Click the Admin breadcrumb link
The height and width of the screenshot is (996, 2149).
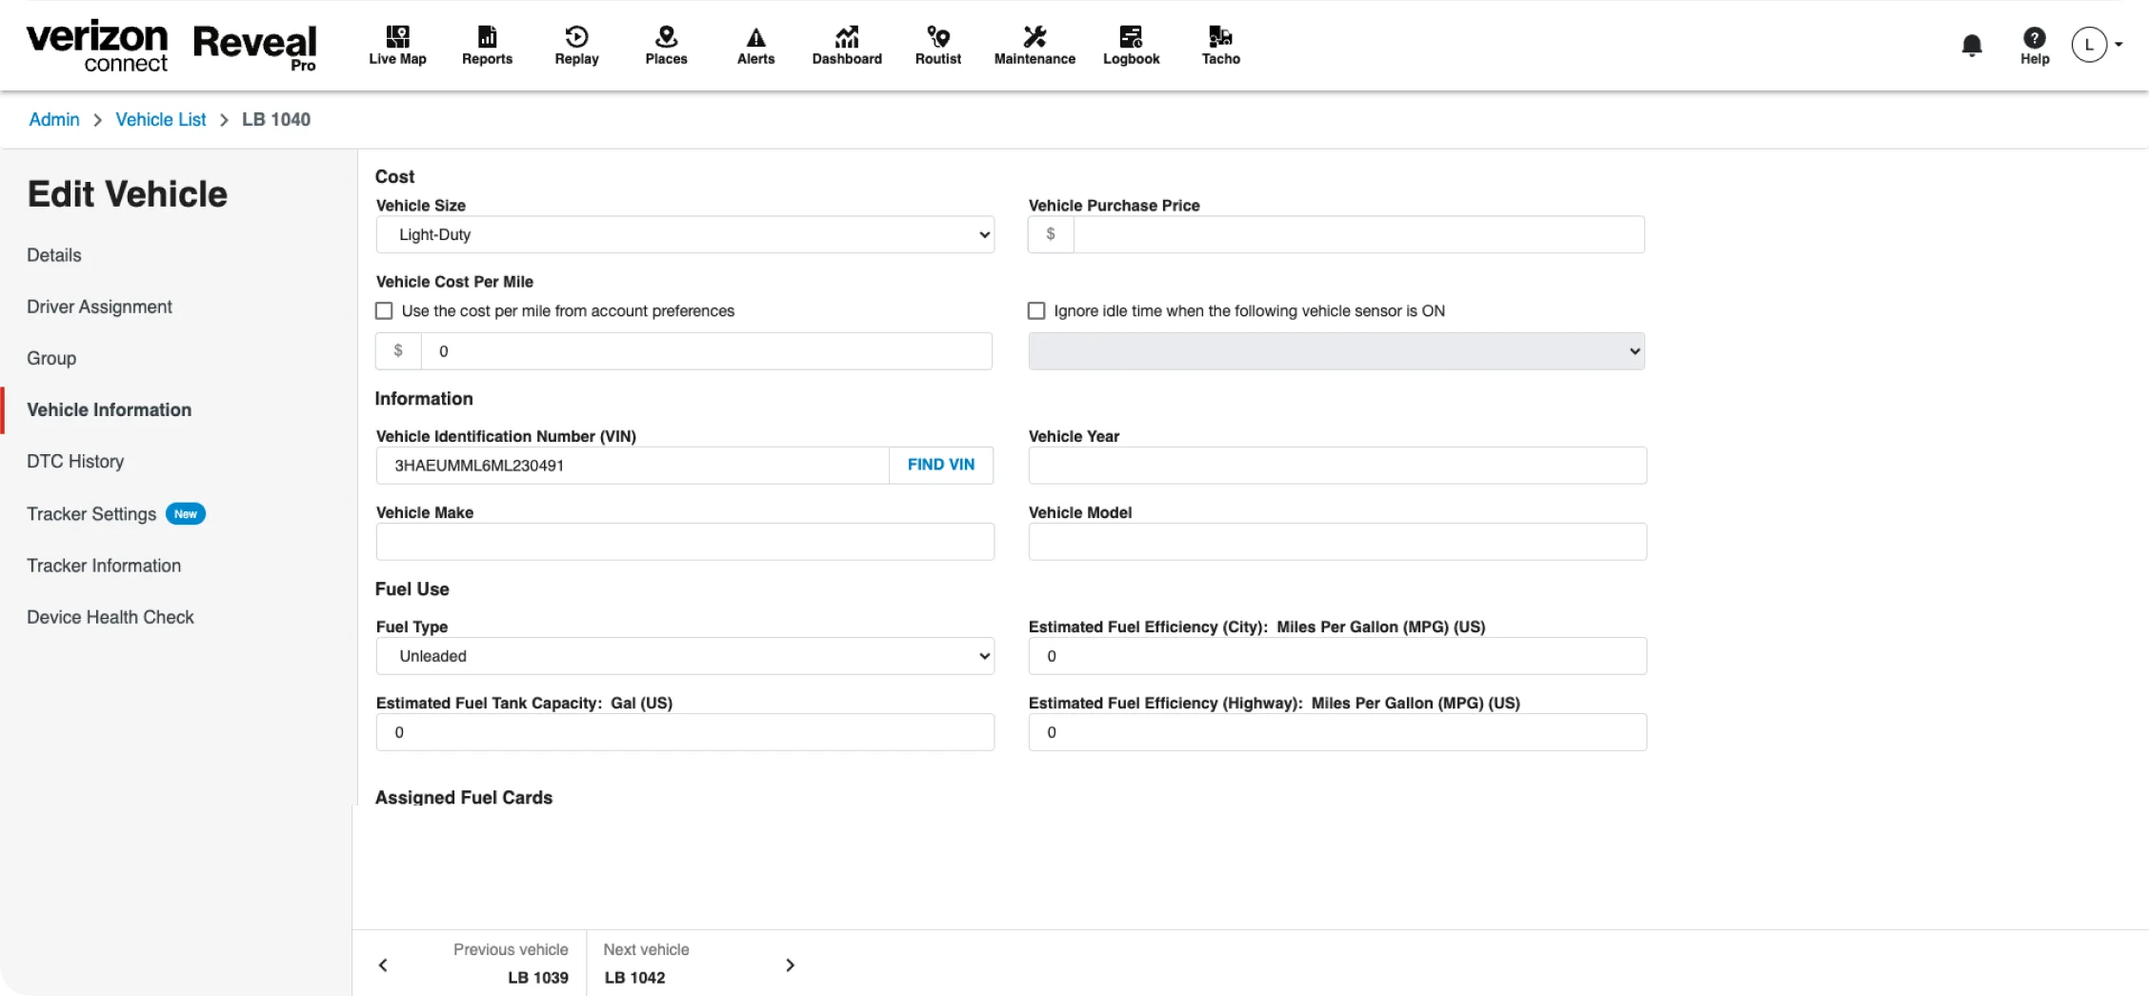click(54, 119)
